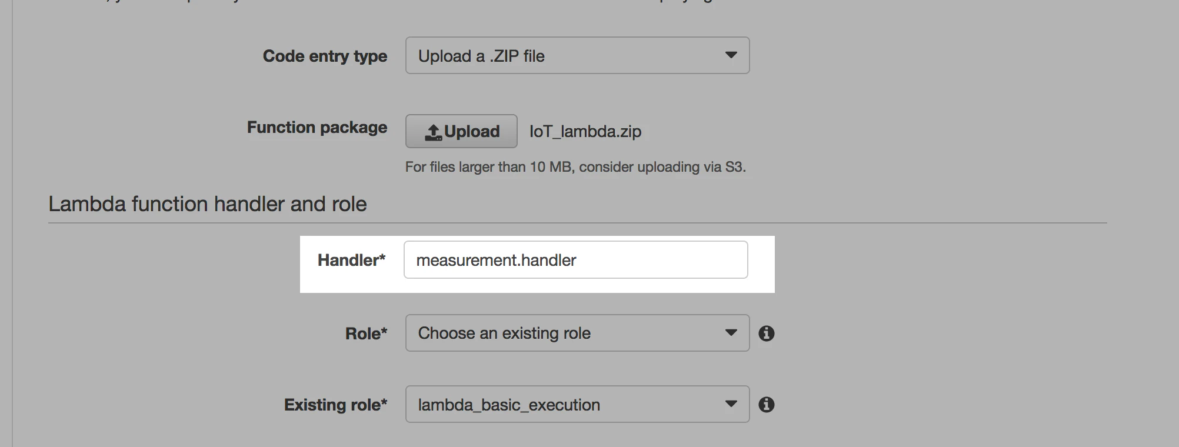The width and height of the screenshot is (1179, 447).
Task: Click the "For files larger than 10 MB" hint
Action: (575, 167)
